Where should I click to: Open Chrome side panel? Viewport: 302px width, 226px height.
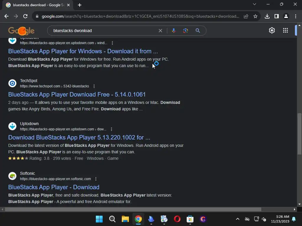(277, 16)
